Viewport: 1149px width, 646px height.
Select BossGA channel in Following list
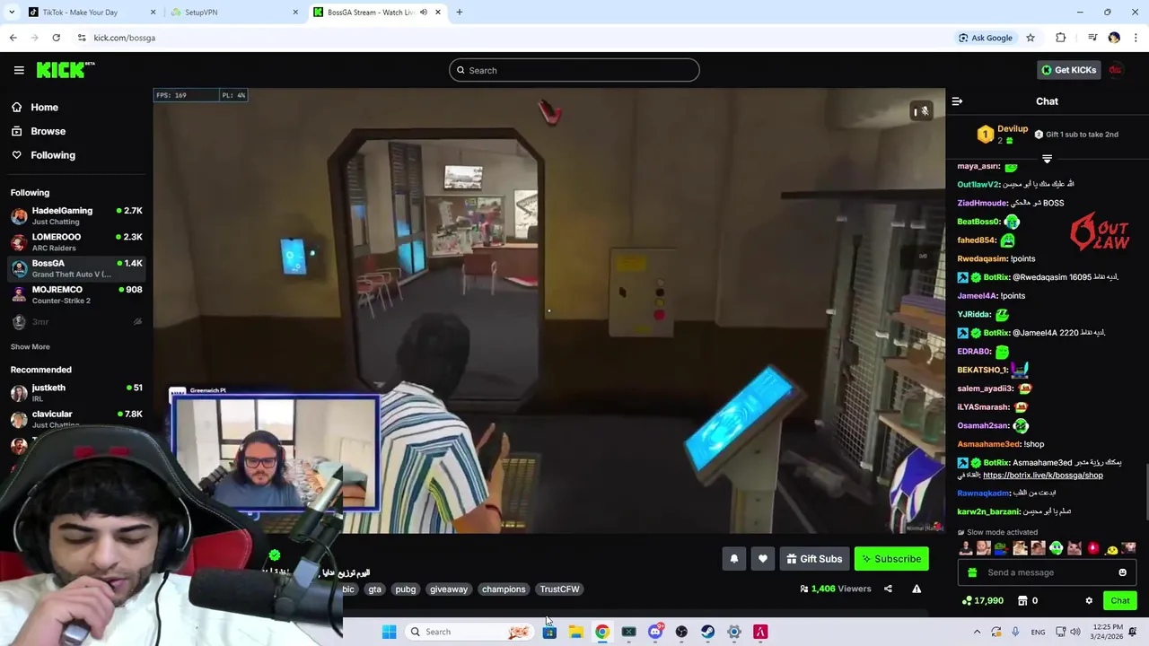point(76,268)
